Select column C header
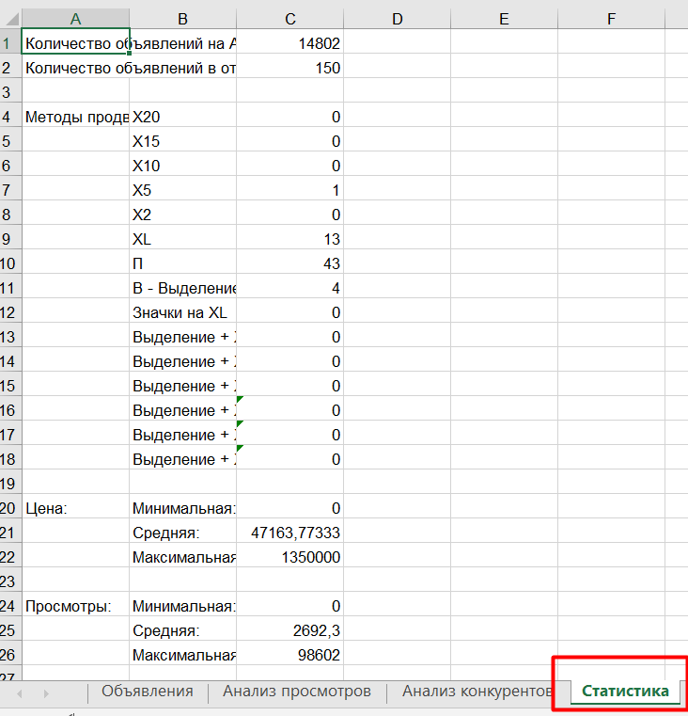The height and width of the screenshot is (716, 688). click(289, 19)
